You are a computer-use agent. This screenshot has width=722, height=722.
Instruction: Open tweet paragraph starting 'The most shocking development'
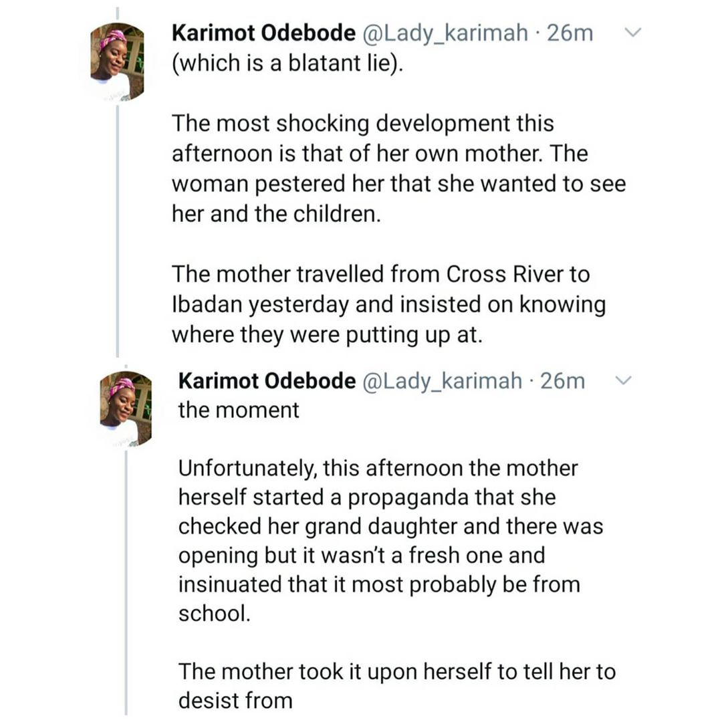pos(398,168)
